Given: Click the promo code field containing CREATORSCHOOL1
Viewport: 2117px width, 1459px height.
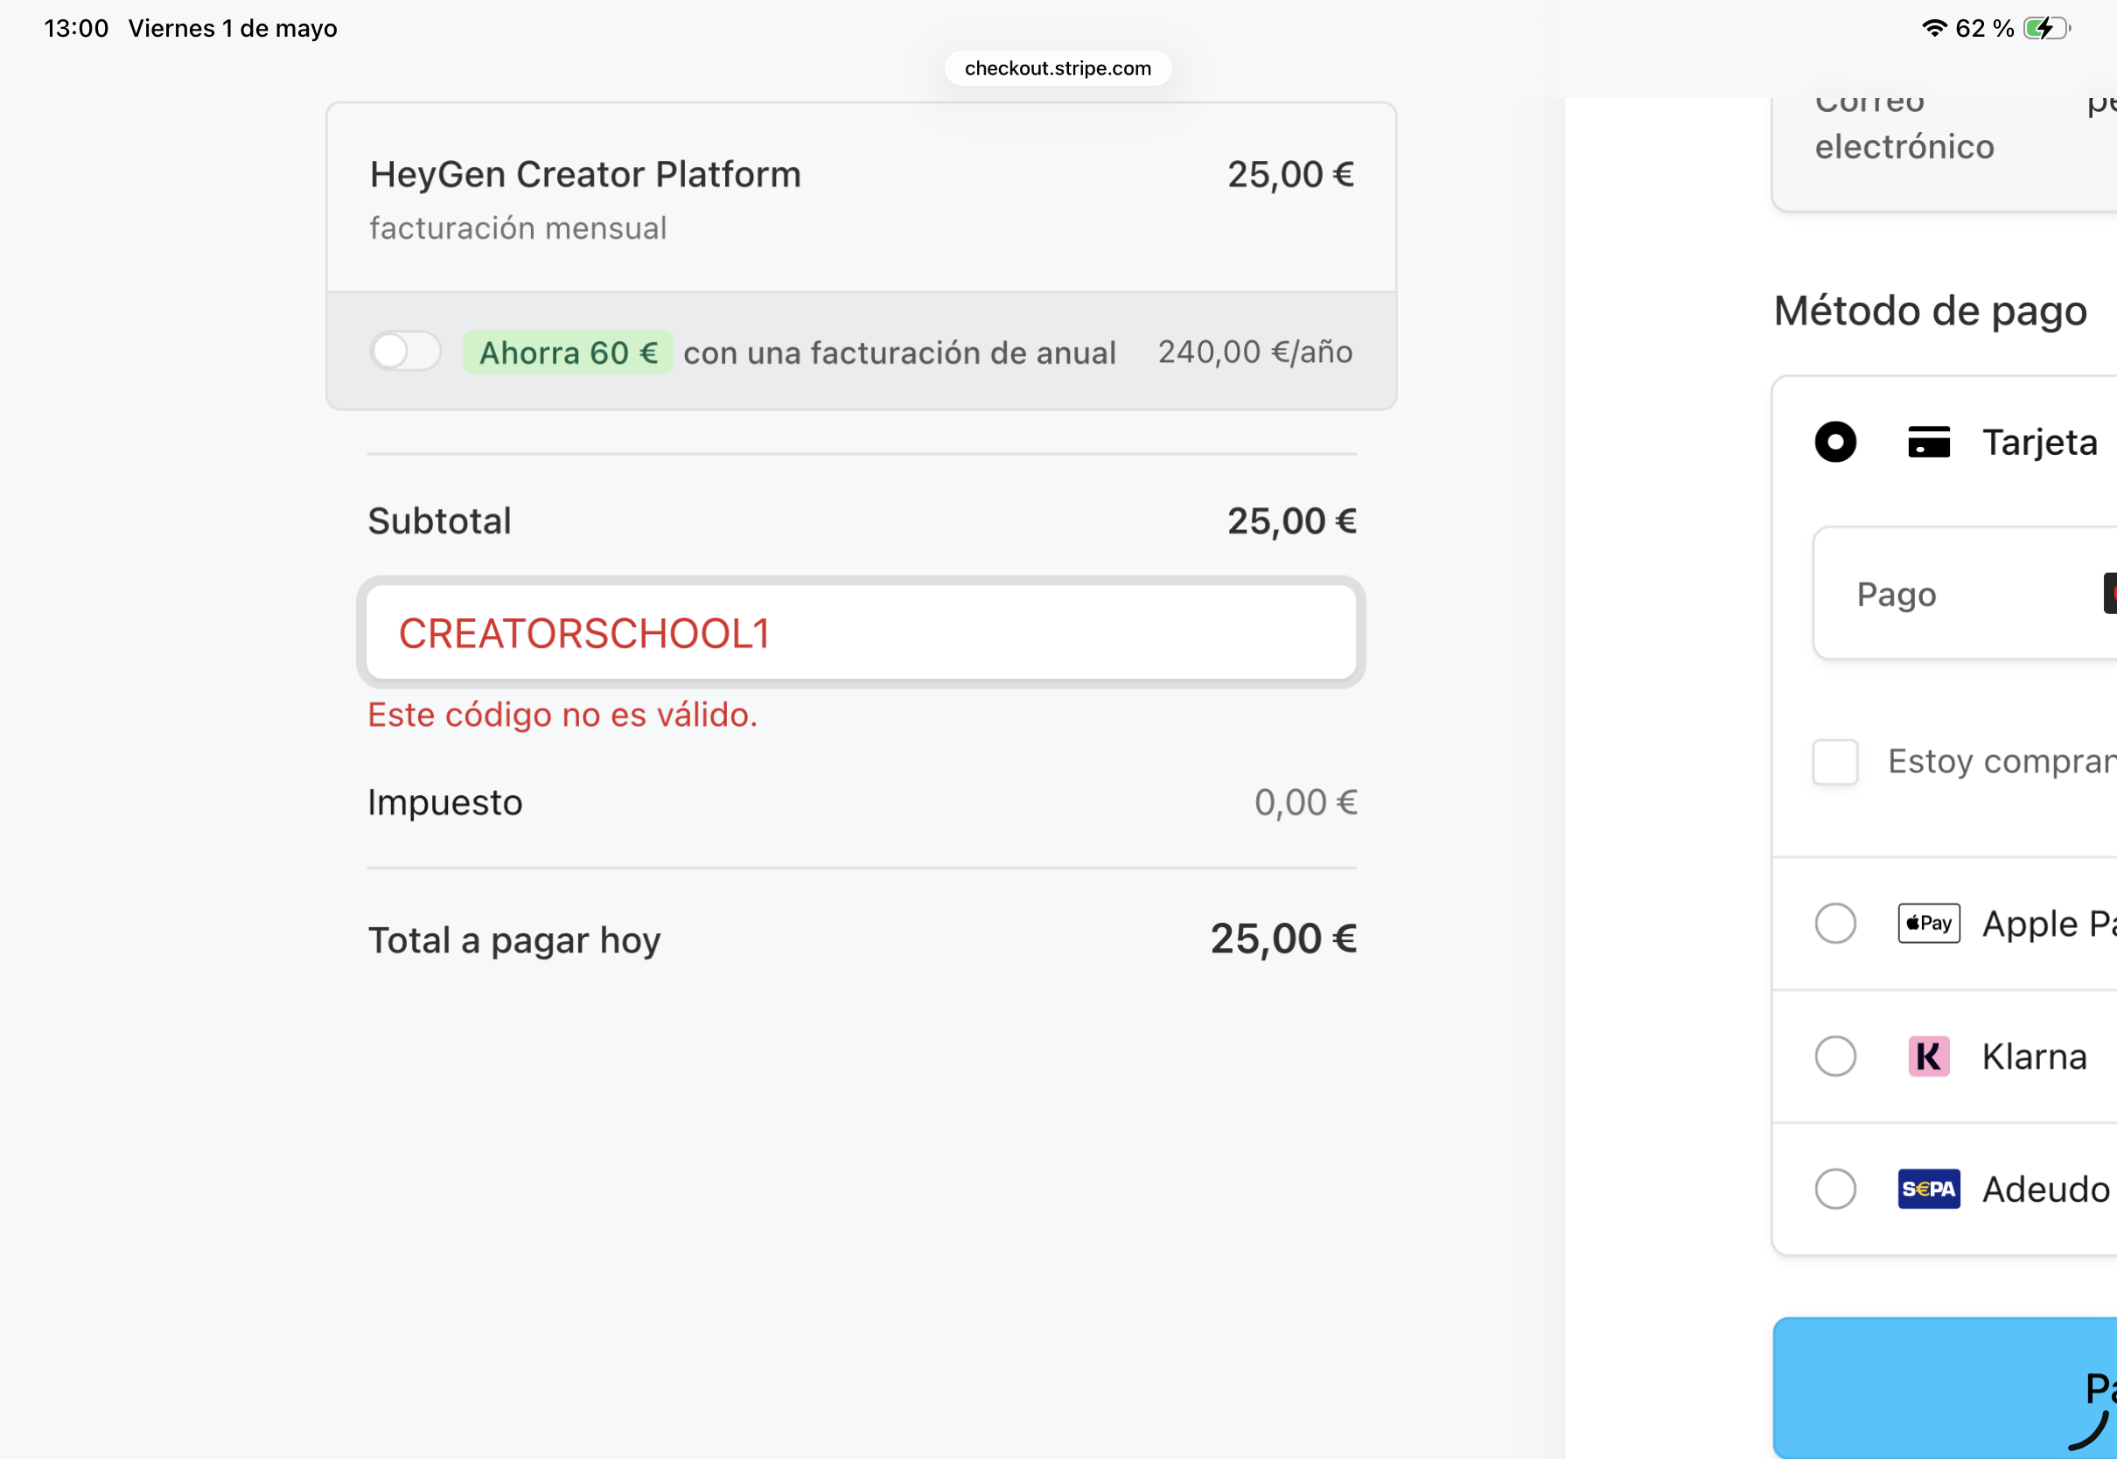Looking at the screenshot, I should click(x=861, y=632).
